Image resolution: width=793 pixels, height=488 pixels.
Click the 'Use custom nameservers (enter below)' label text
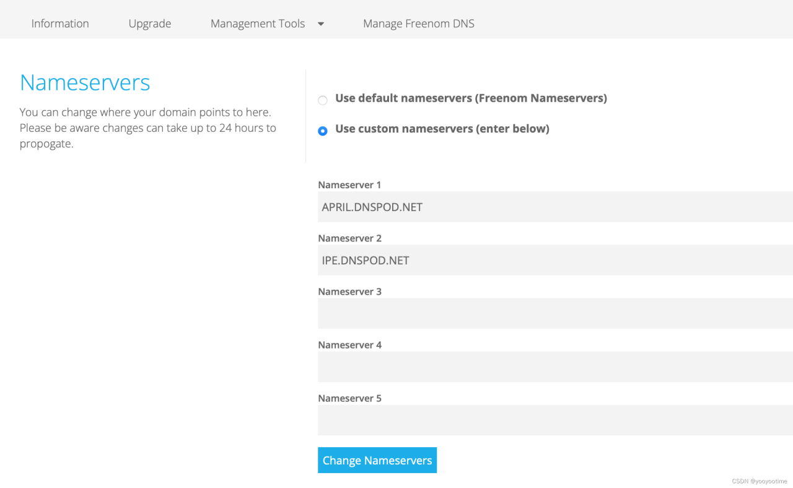pyautogui.click(x=442, y=129)
